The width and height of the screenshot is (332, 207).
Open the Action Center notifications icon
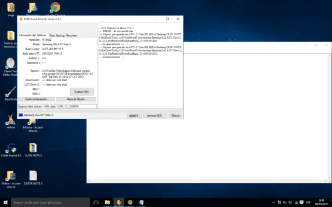[302, 203]
